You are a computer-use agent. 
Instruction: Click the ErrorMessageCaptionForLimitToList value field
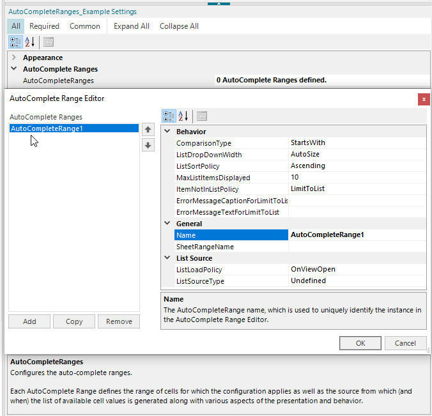coord(357,201)
